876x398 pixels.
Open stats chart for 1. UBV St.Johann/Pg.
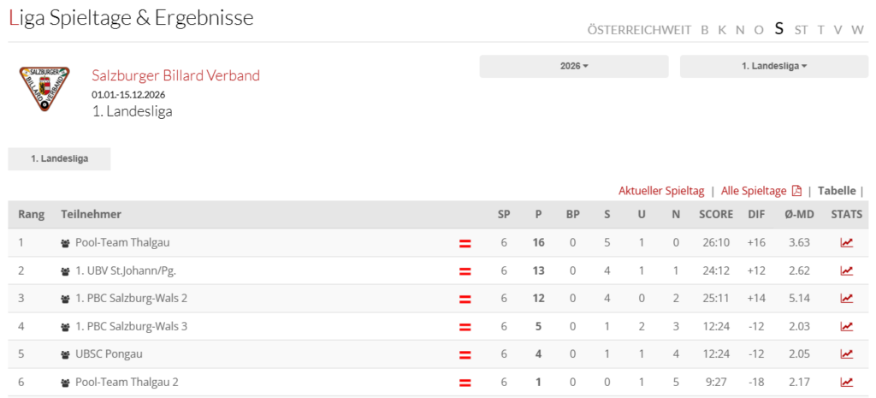coord(846,270)
